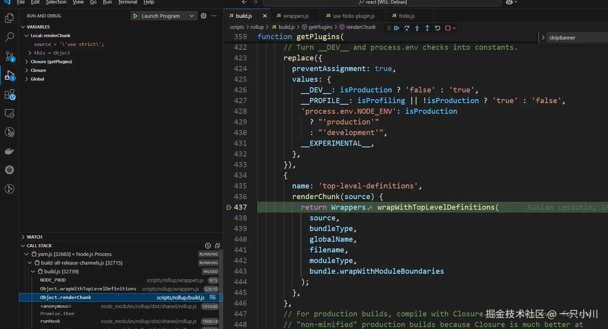This screenshot has height=329, width=608.
Task: Toggle the breakpoint at line 437
Action: [x=229, y=207]
